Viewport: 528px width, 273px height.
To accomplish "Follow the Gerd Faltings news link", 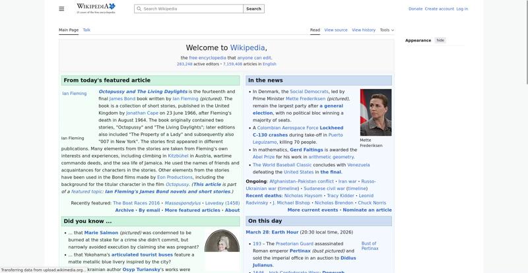I will (307, 150).
